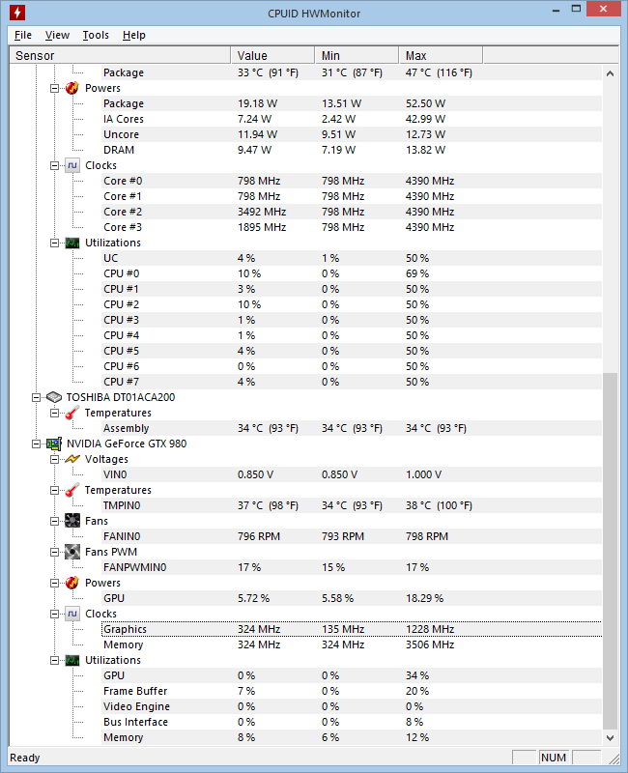The height and width of the screenshot is (773, 628).
Task: Open the File menu
Action: tap(23, 35)
